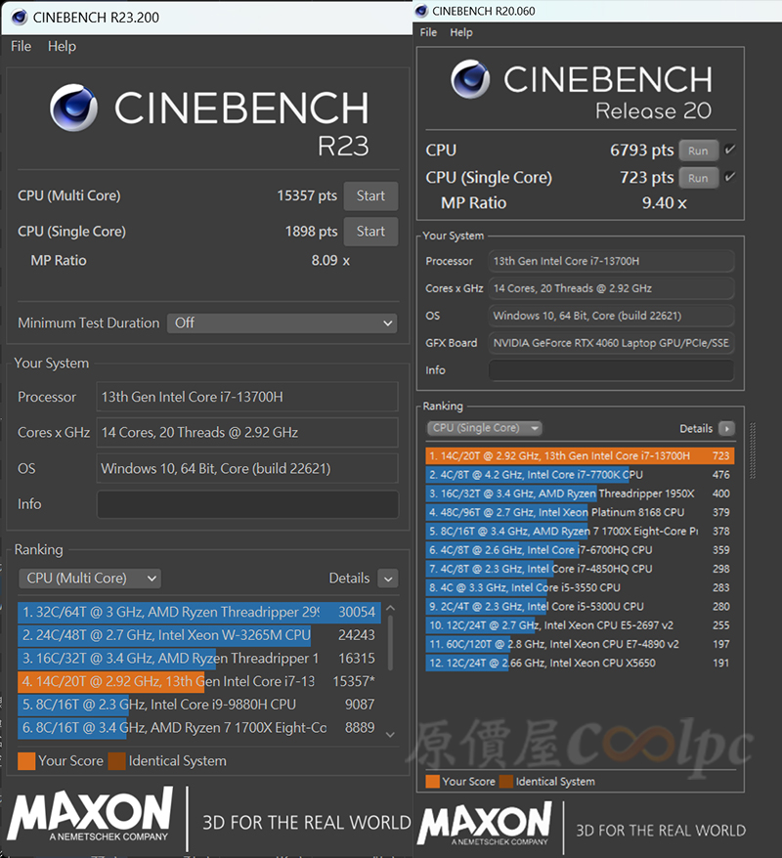Expand R20 ranking Details arrow button
The image size is (782, 858).
[x=726, y=428]
